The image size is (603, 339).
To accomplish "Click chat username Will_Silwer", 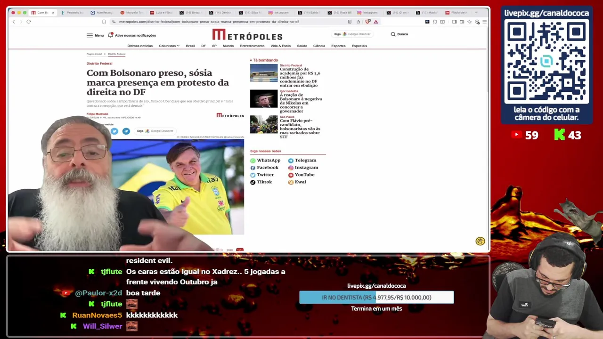I will point(102,326).
